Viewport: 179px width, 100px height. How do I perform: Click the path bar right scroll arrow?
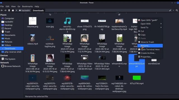(x=173, y=11)
